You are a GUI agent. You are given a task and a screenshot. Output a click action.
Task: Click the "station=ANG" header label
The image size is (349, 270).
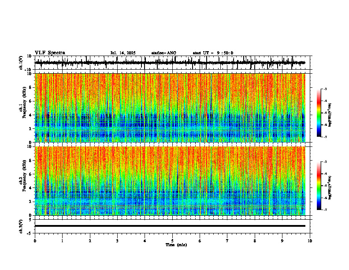pos(164,53)
